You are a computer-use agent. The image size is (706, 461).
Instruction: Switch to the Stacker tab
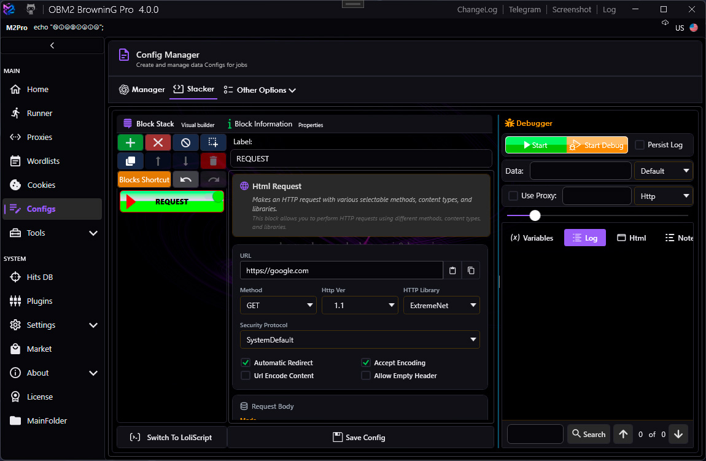coord(193,89)
